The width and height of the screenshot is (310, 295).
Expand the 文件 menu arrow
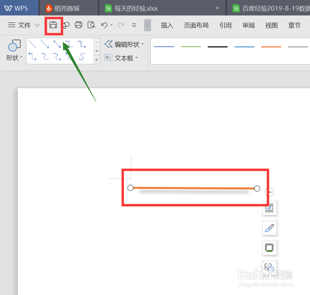tap(37, 25)
